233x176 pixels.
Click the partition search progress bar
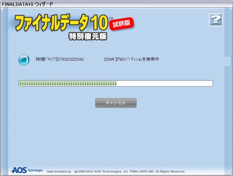pyautogui.click(x=116, y=83)
